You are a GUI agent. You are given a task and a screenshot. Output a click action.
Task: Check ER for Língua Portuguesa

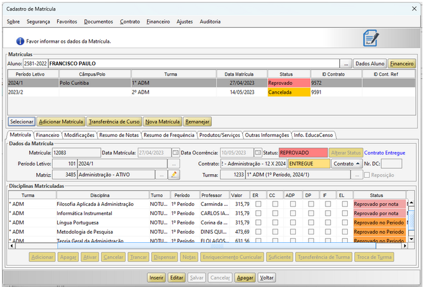pos(258,223)
